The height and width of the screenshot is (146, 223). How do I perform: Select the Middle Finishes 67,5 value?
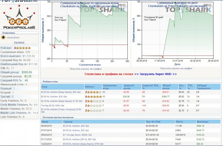coord(29,109)
